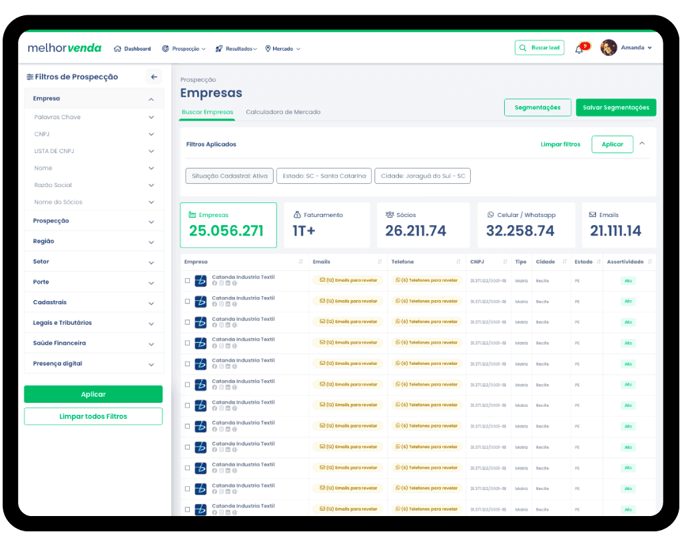Click first Catanda Industria Textil company logo
This screenshot has height=546, width=682.
click(x=200, y=281)
